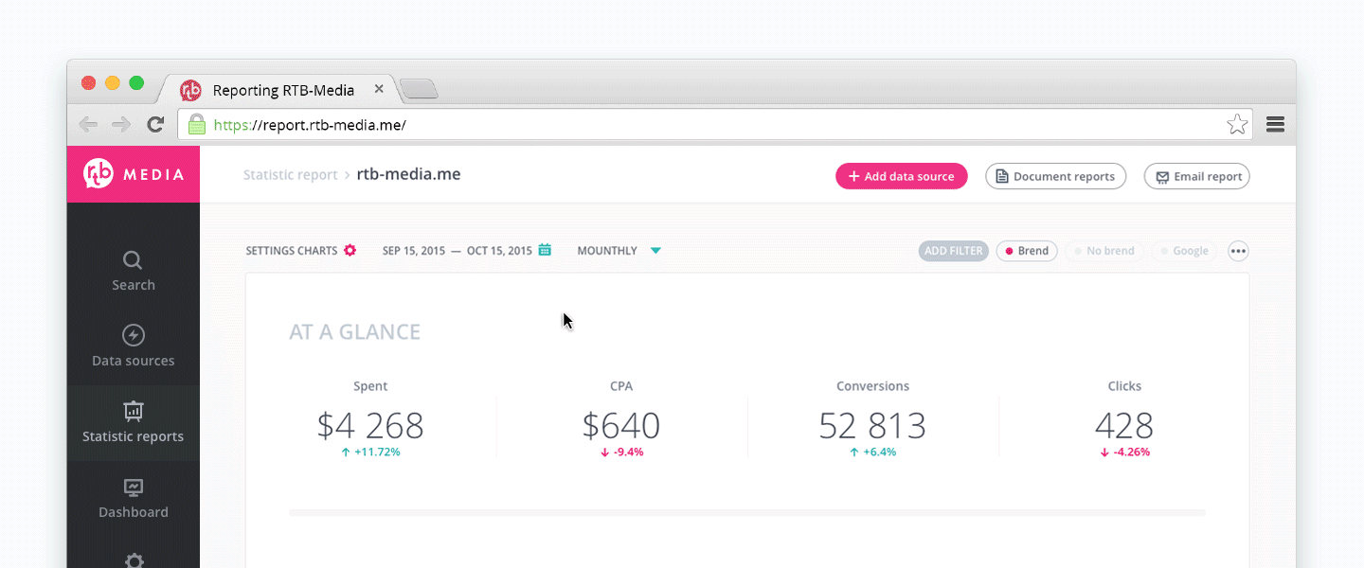Open the browser hamburger menu
Viewport: 1364px width, 568px height.
1275,124
